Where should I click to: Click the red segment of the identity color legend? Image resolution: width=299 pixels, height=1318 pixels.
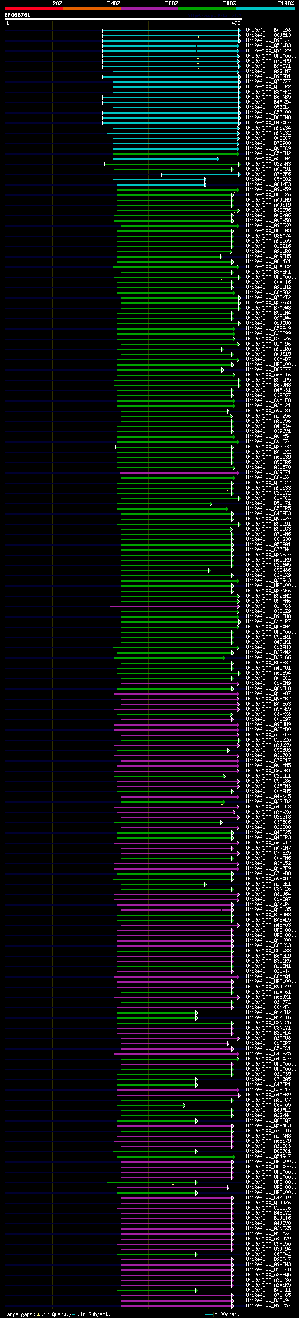[x=34, y=8]
